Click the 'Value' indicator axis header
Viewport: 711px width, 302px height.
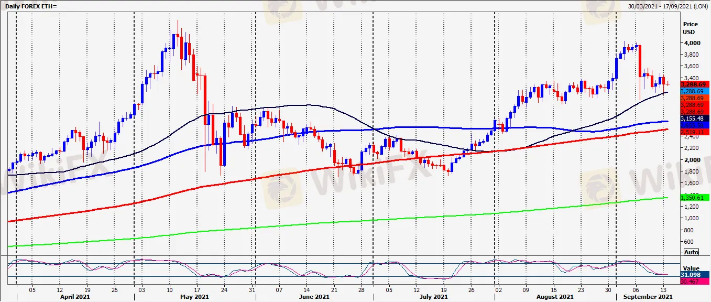coord(692,268)
